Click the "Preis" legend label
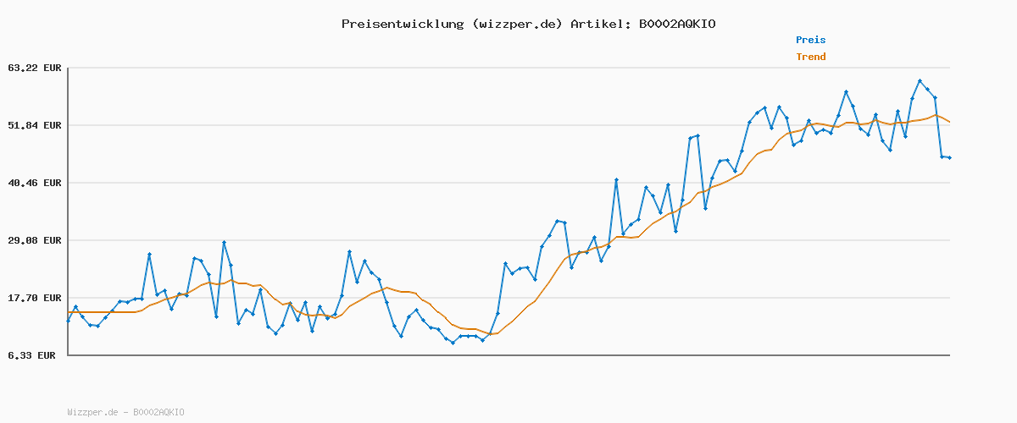This screenshot has width=1017, height=423. coord(810,40)
